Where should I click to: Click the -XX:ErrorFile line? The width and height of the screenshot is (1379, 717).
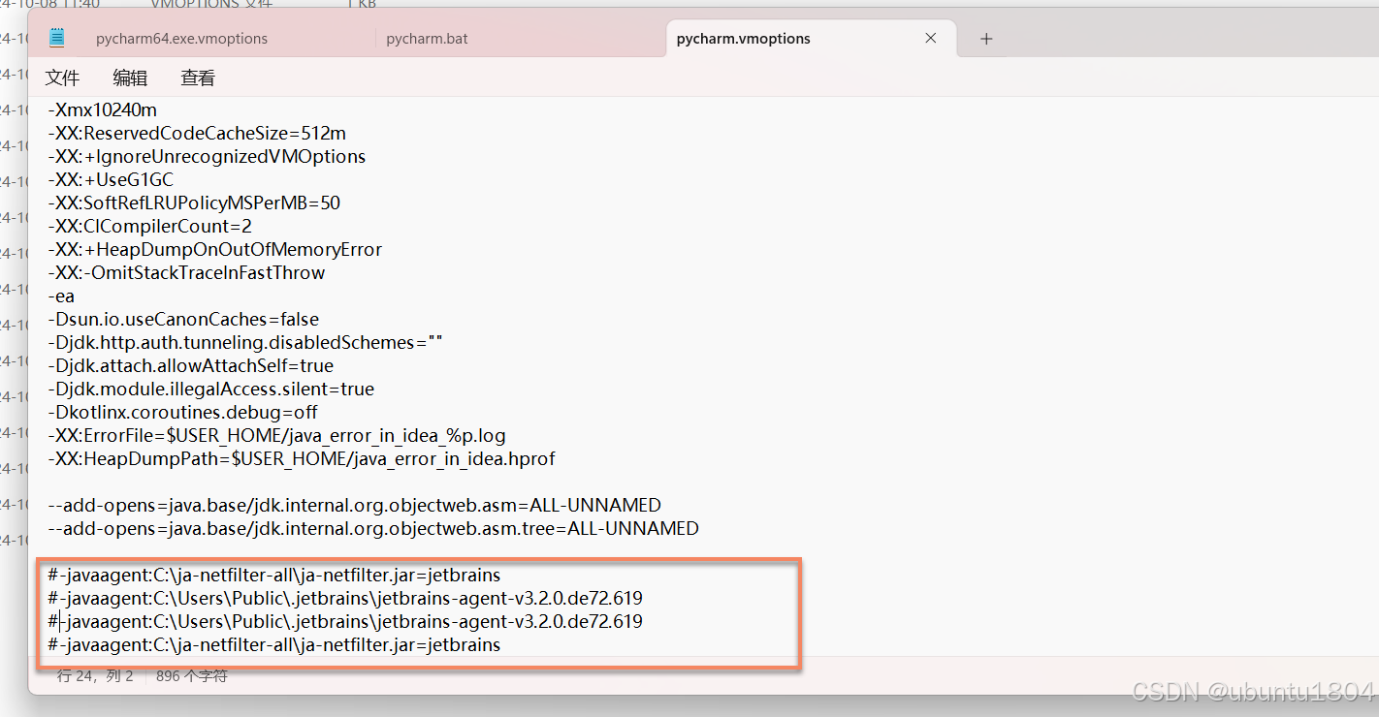click(276, 435)
